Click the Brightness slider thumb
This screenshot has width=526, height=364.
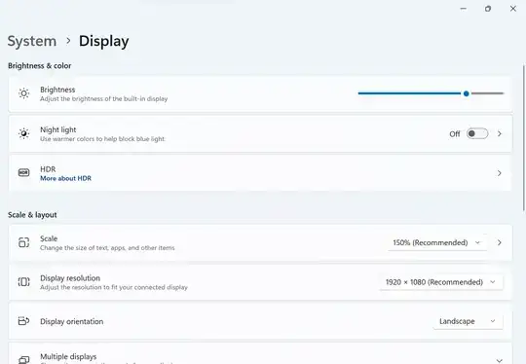pyautogui.click(x=467, y=93)
